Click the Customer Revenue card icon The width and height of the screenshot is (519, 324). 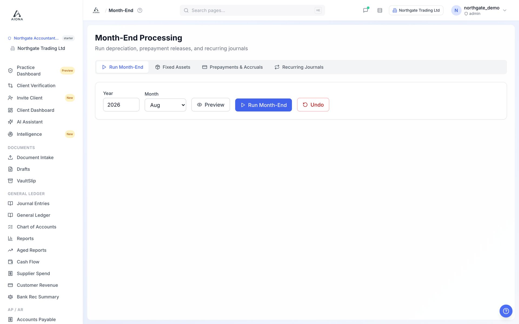10,285
